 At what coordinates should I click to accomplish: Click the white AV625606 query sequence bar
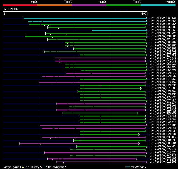pyautogui.click(x=75, y=11)
